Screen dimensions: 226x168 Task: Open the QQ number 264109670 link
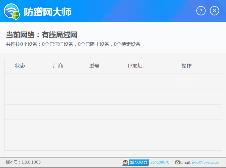[160, 162]
